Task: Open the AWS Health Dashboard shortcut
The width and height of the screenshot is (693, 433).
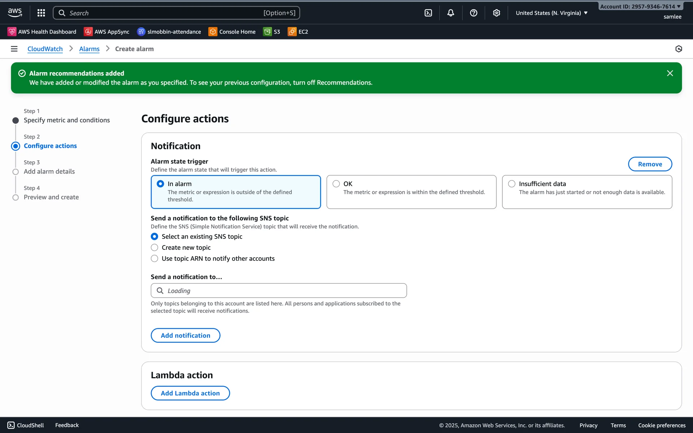Action: 42,32
